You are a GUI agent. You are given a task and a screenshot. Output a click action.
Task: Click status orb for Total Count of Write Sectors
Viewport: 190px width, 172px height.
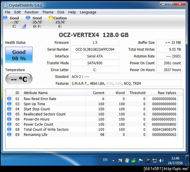tap(9, 129)
